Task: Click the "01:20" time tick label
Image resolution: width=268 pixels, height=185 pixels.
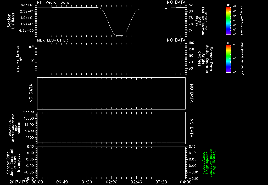Action: point(87,182)
